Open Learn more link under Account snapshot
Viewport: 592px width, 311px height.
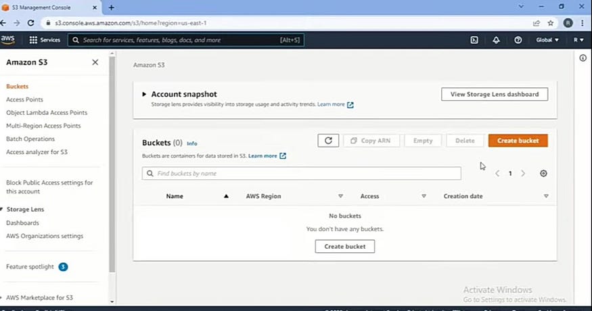click(x=331, y=105)
